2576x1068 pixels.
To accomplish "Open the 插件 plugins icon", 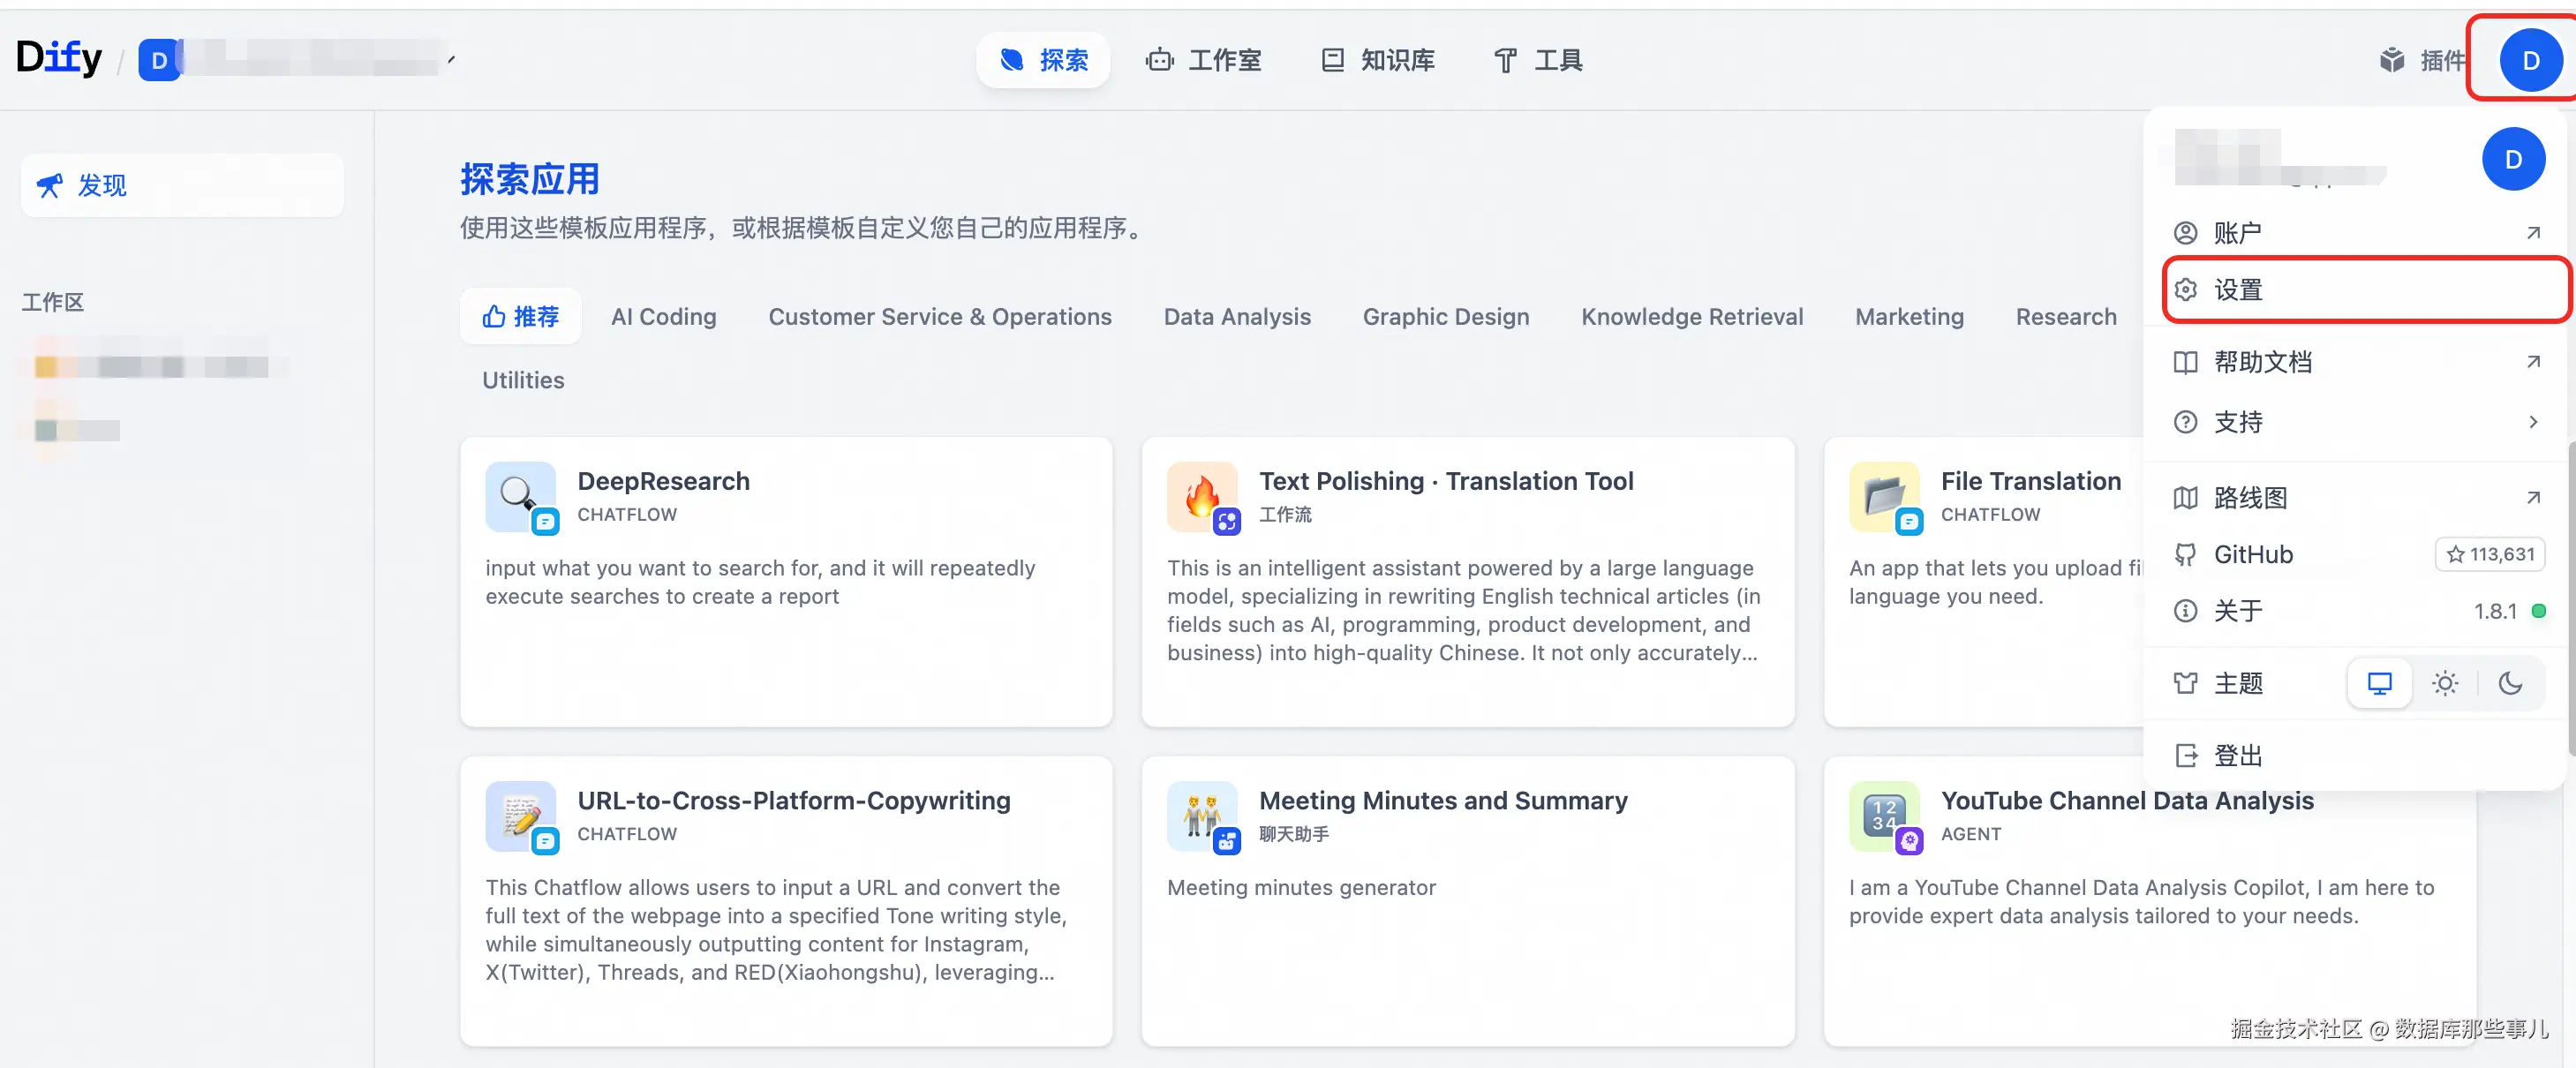I will (x=2391, y=60).
